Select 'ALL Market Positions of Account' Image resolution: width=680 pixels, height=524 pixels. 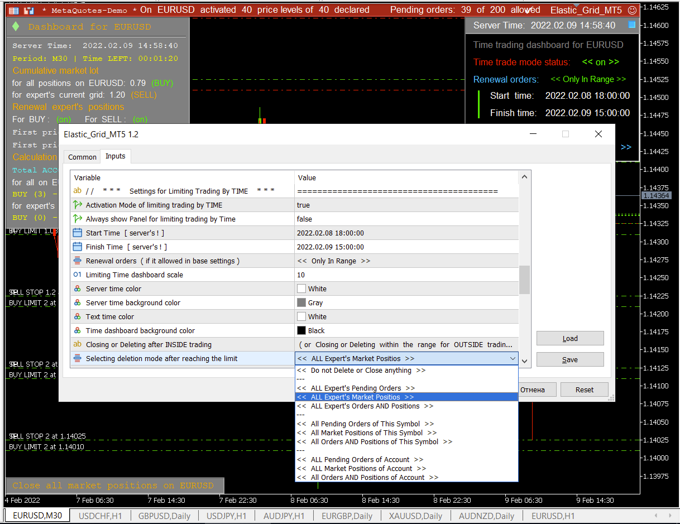click(x=406, y=469)
